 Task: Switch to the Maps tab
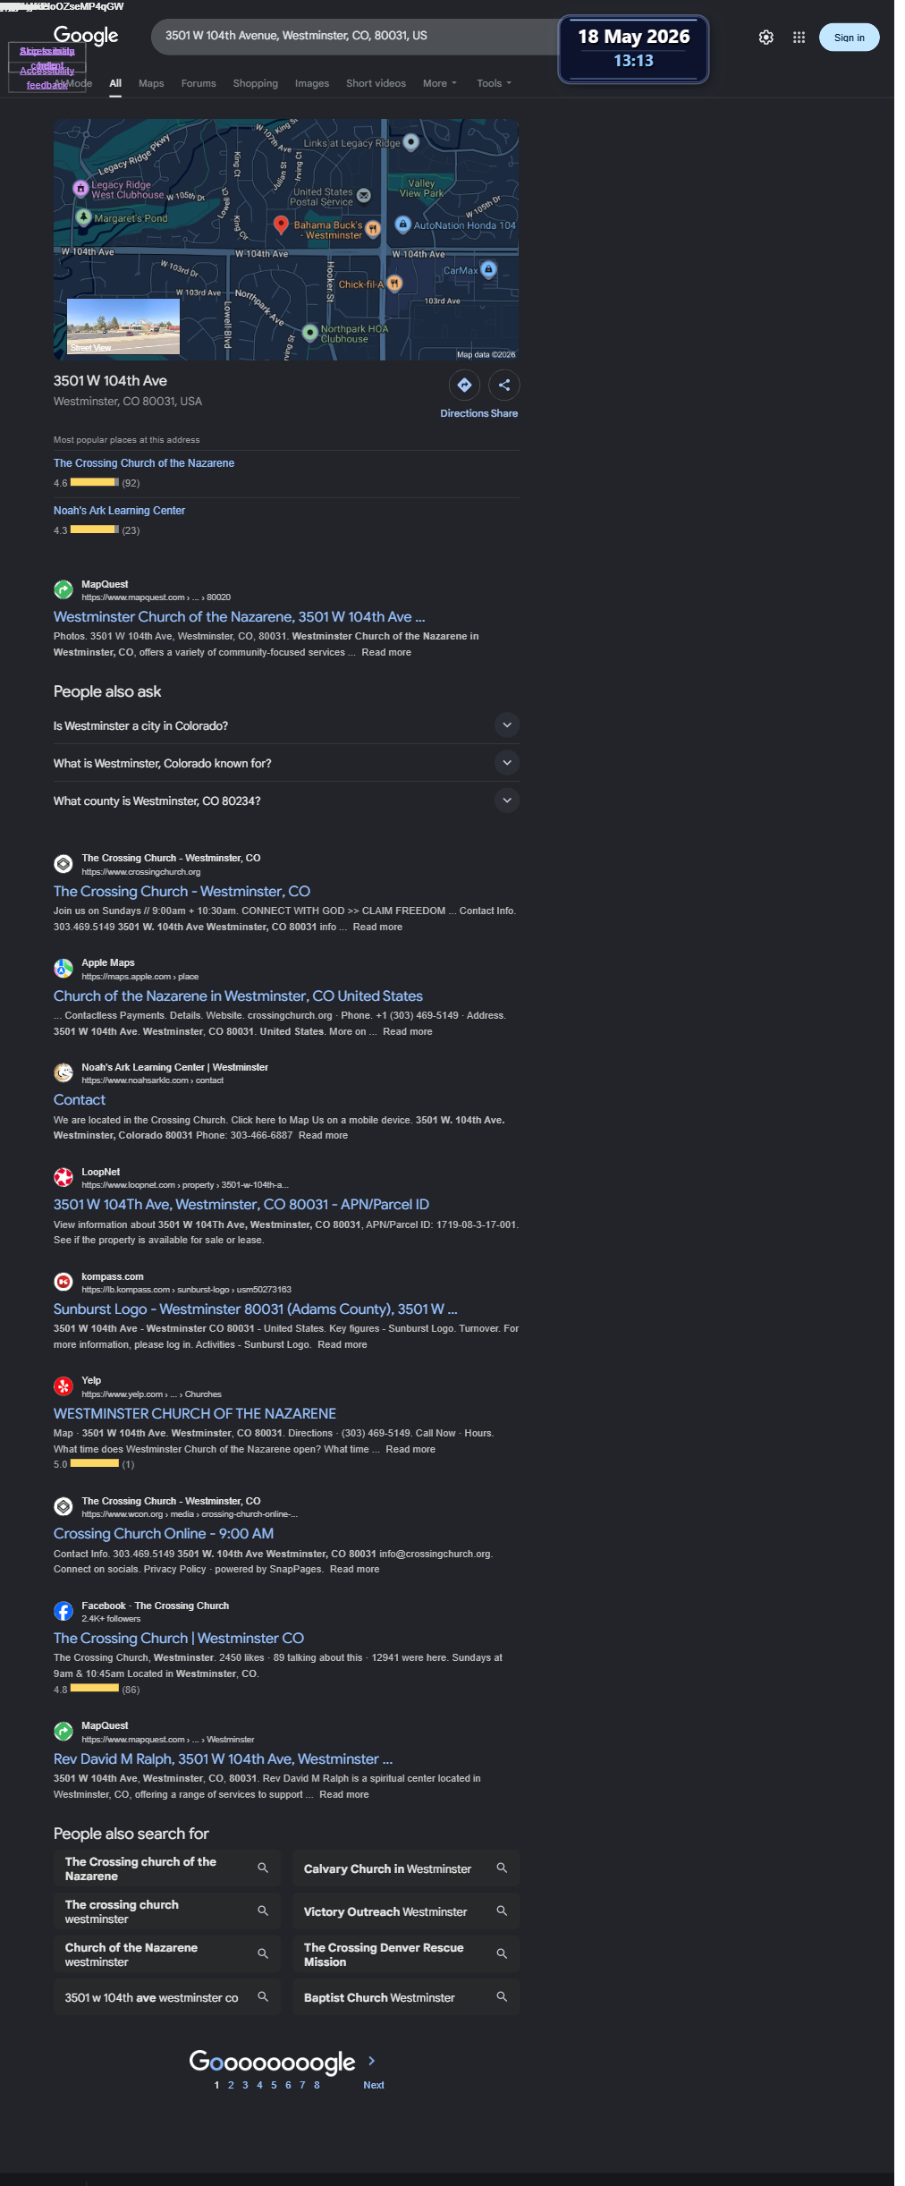[x=151, y=83]
